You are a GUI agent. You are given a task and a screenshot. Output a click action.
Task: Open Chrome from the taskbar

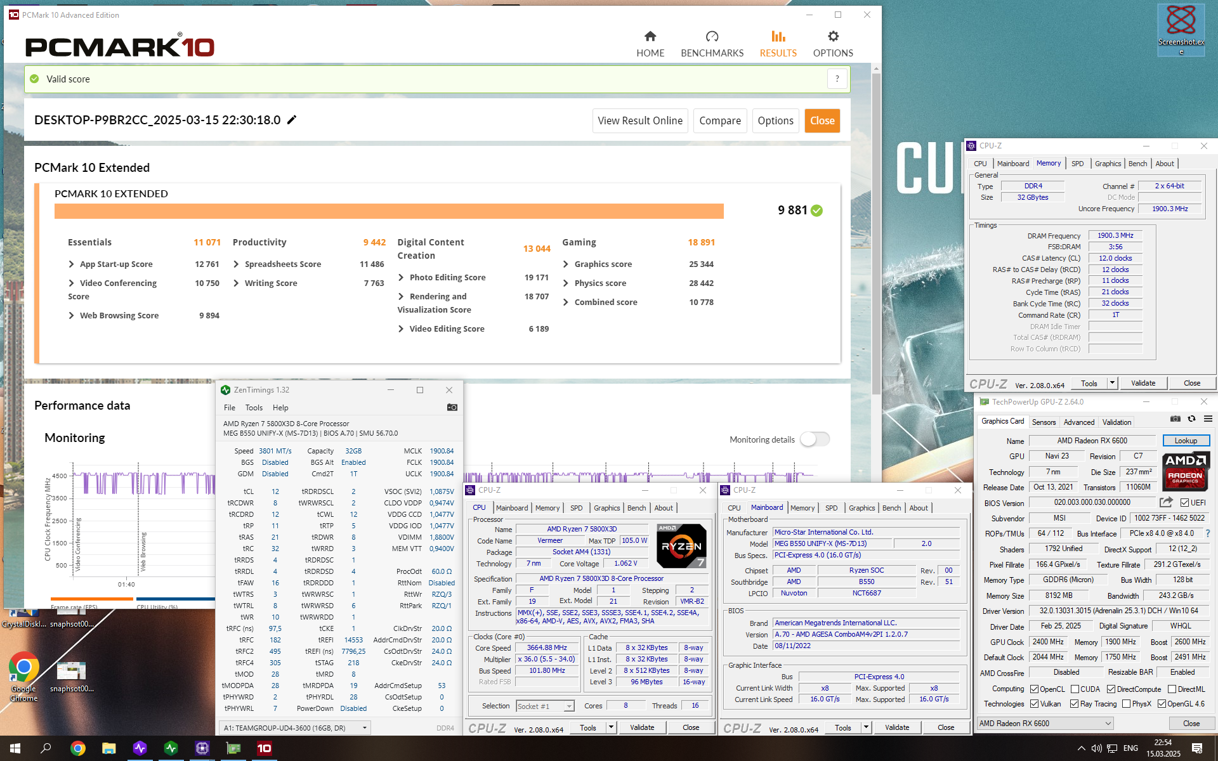click(x=78, y=748)
